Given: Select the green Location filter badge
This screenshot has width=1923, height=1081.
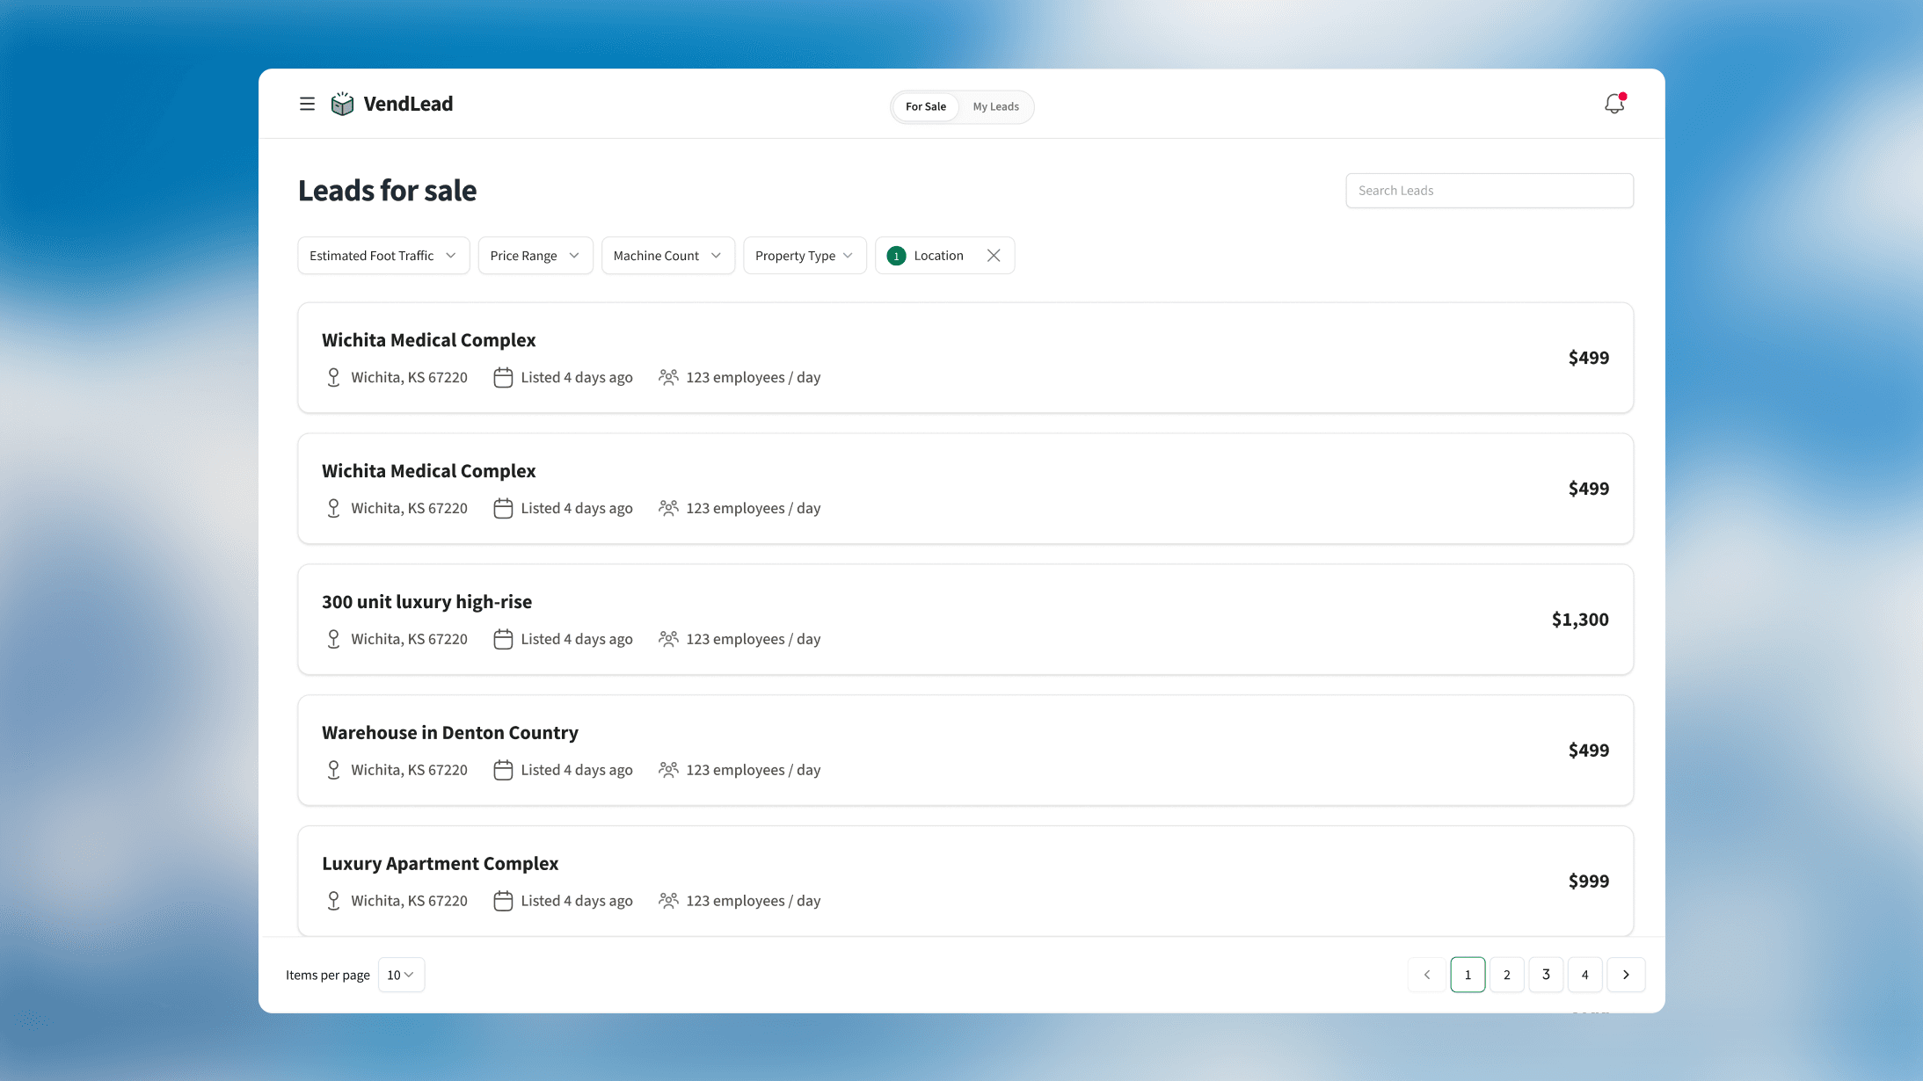Looking at the screenshot, I should (896, 255).
